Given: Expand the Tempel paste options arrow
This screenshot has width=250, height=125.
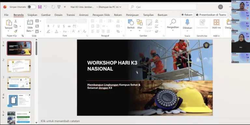Looking at the screenshot, I should [8, 31].
